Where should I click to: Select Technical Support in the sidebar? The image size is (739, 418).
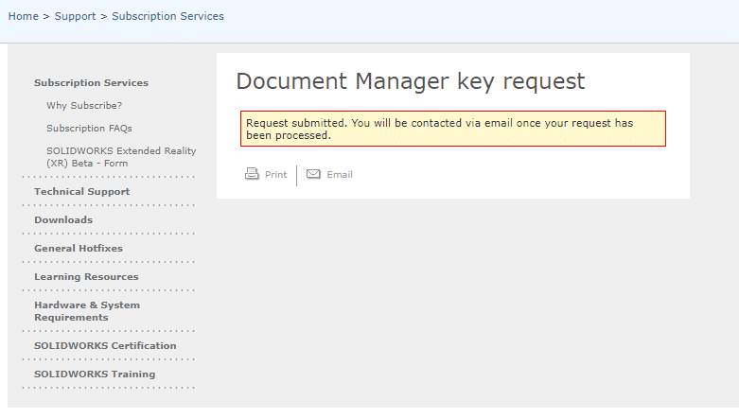[81, 192]
